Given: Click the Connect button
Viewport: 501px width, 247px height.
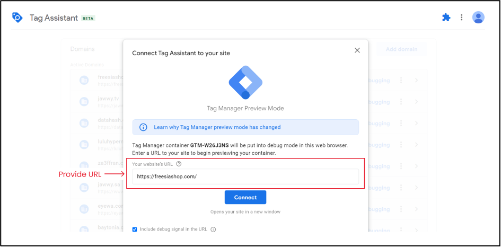Looking at the screenshot, I should (245, 198).
